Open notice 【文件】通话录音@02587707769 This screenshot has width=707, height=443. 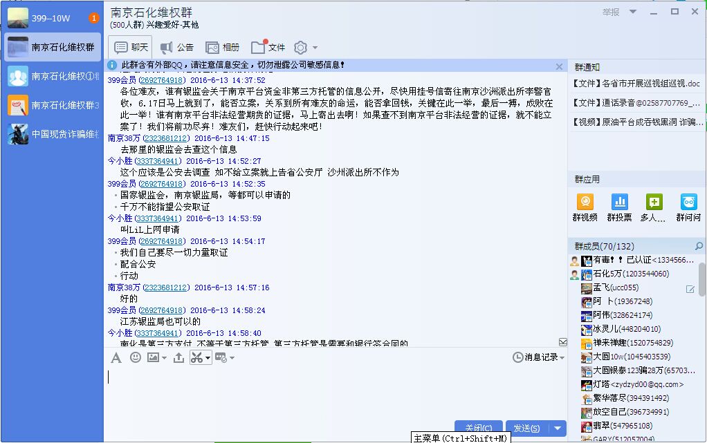click(x=636, y=103)
